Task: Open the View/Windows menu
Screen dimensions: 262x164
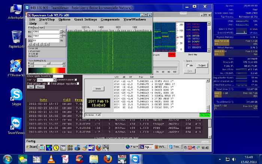Action: pos(135,19)
